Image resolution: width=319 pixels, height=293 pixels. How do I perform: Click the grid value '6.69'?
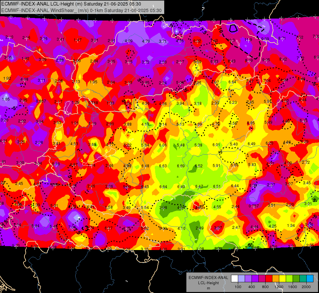coord(181,166)
